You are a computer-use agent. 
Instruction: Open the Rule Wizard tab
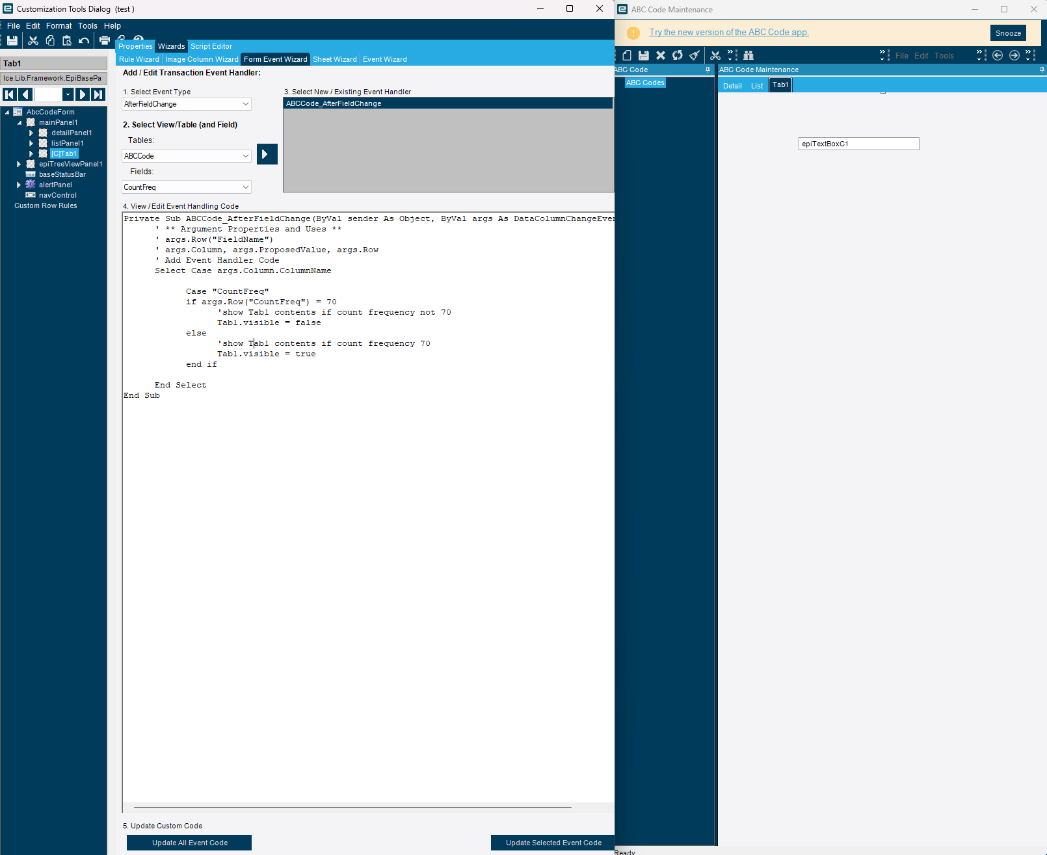click(139, 59)
